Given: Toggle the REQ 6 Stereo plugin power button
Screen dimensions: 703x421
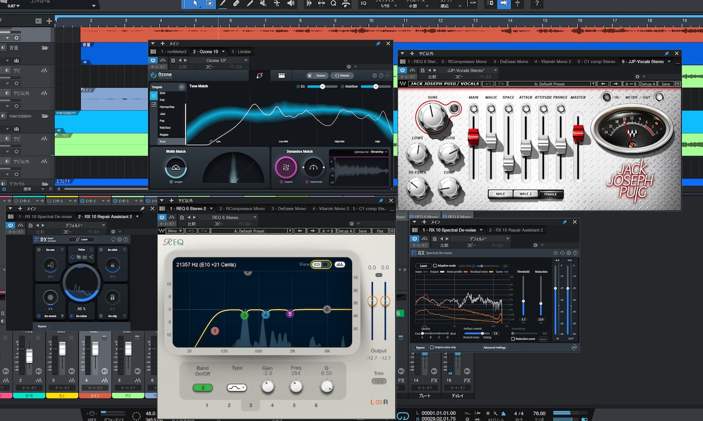Looking at the screenshot, I should pyautogui.click(x=163, y=217).
